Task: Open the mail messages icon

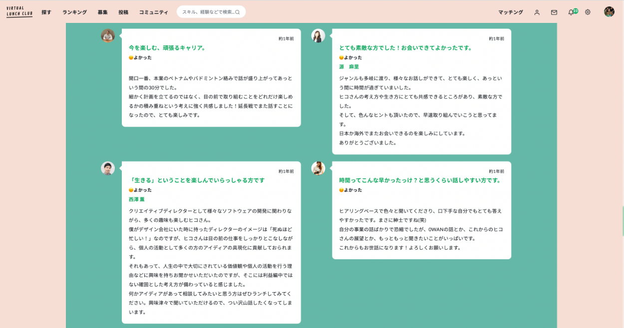Action: tap(554, 12)
